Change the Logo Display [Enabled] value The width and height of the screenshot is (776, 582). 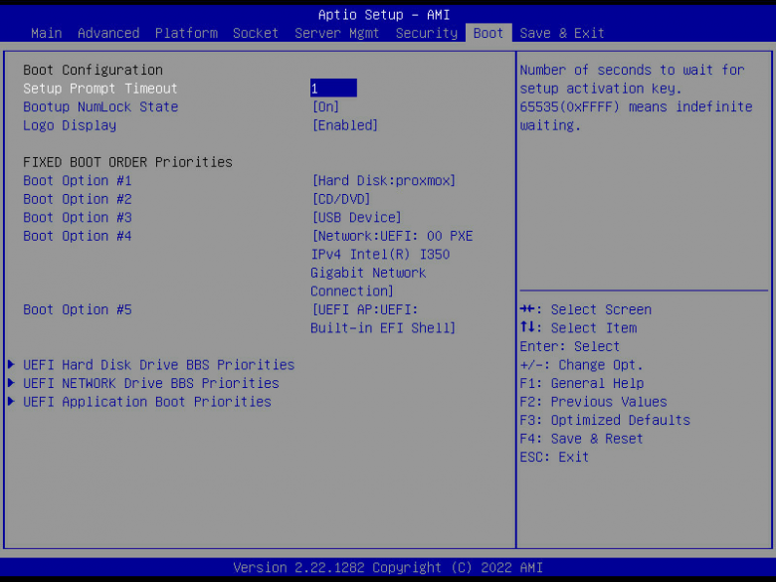[x=345, y=125]
